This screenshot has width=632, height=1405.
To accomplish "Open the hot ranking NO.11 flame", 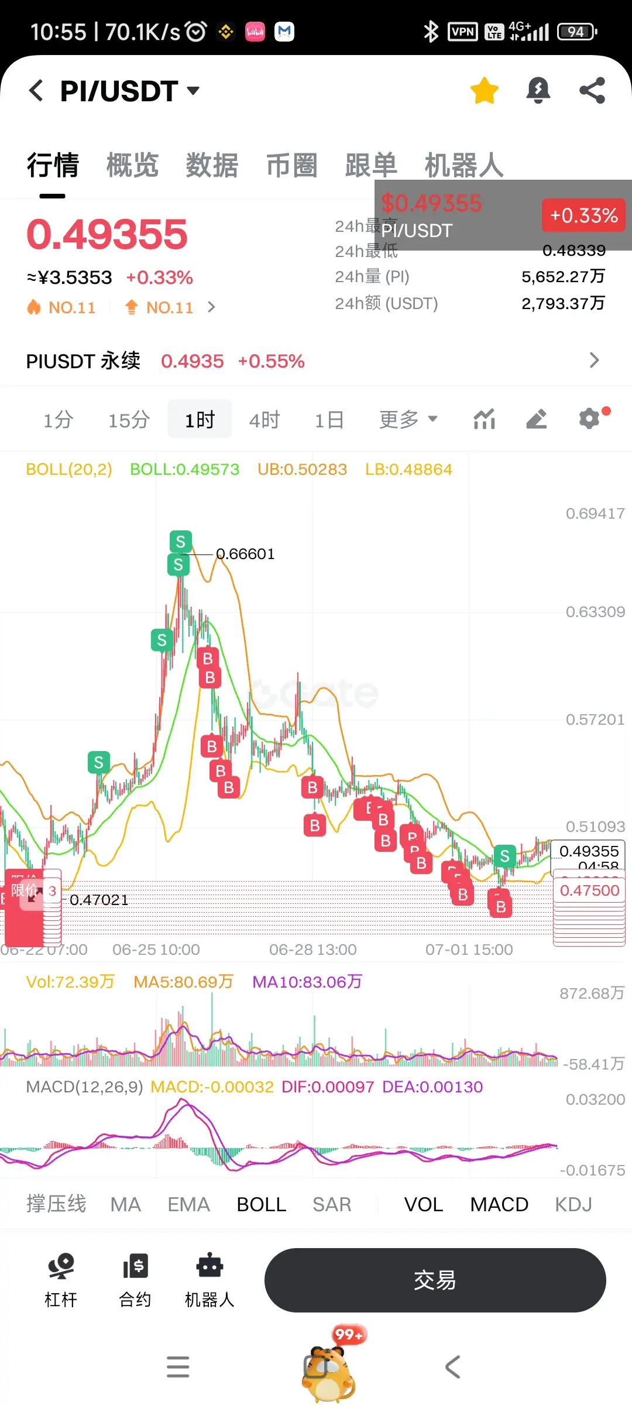I will pyautogui.click(x=61, y=307).
